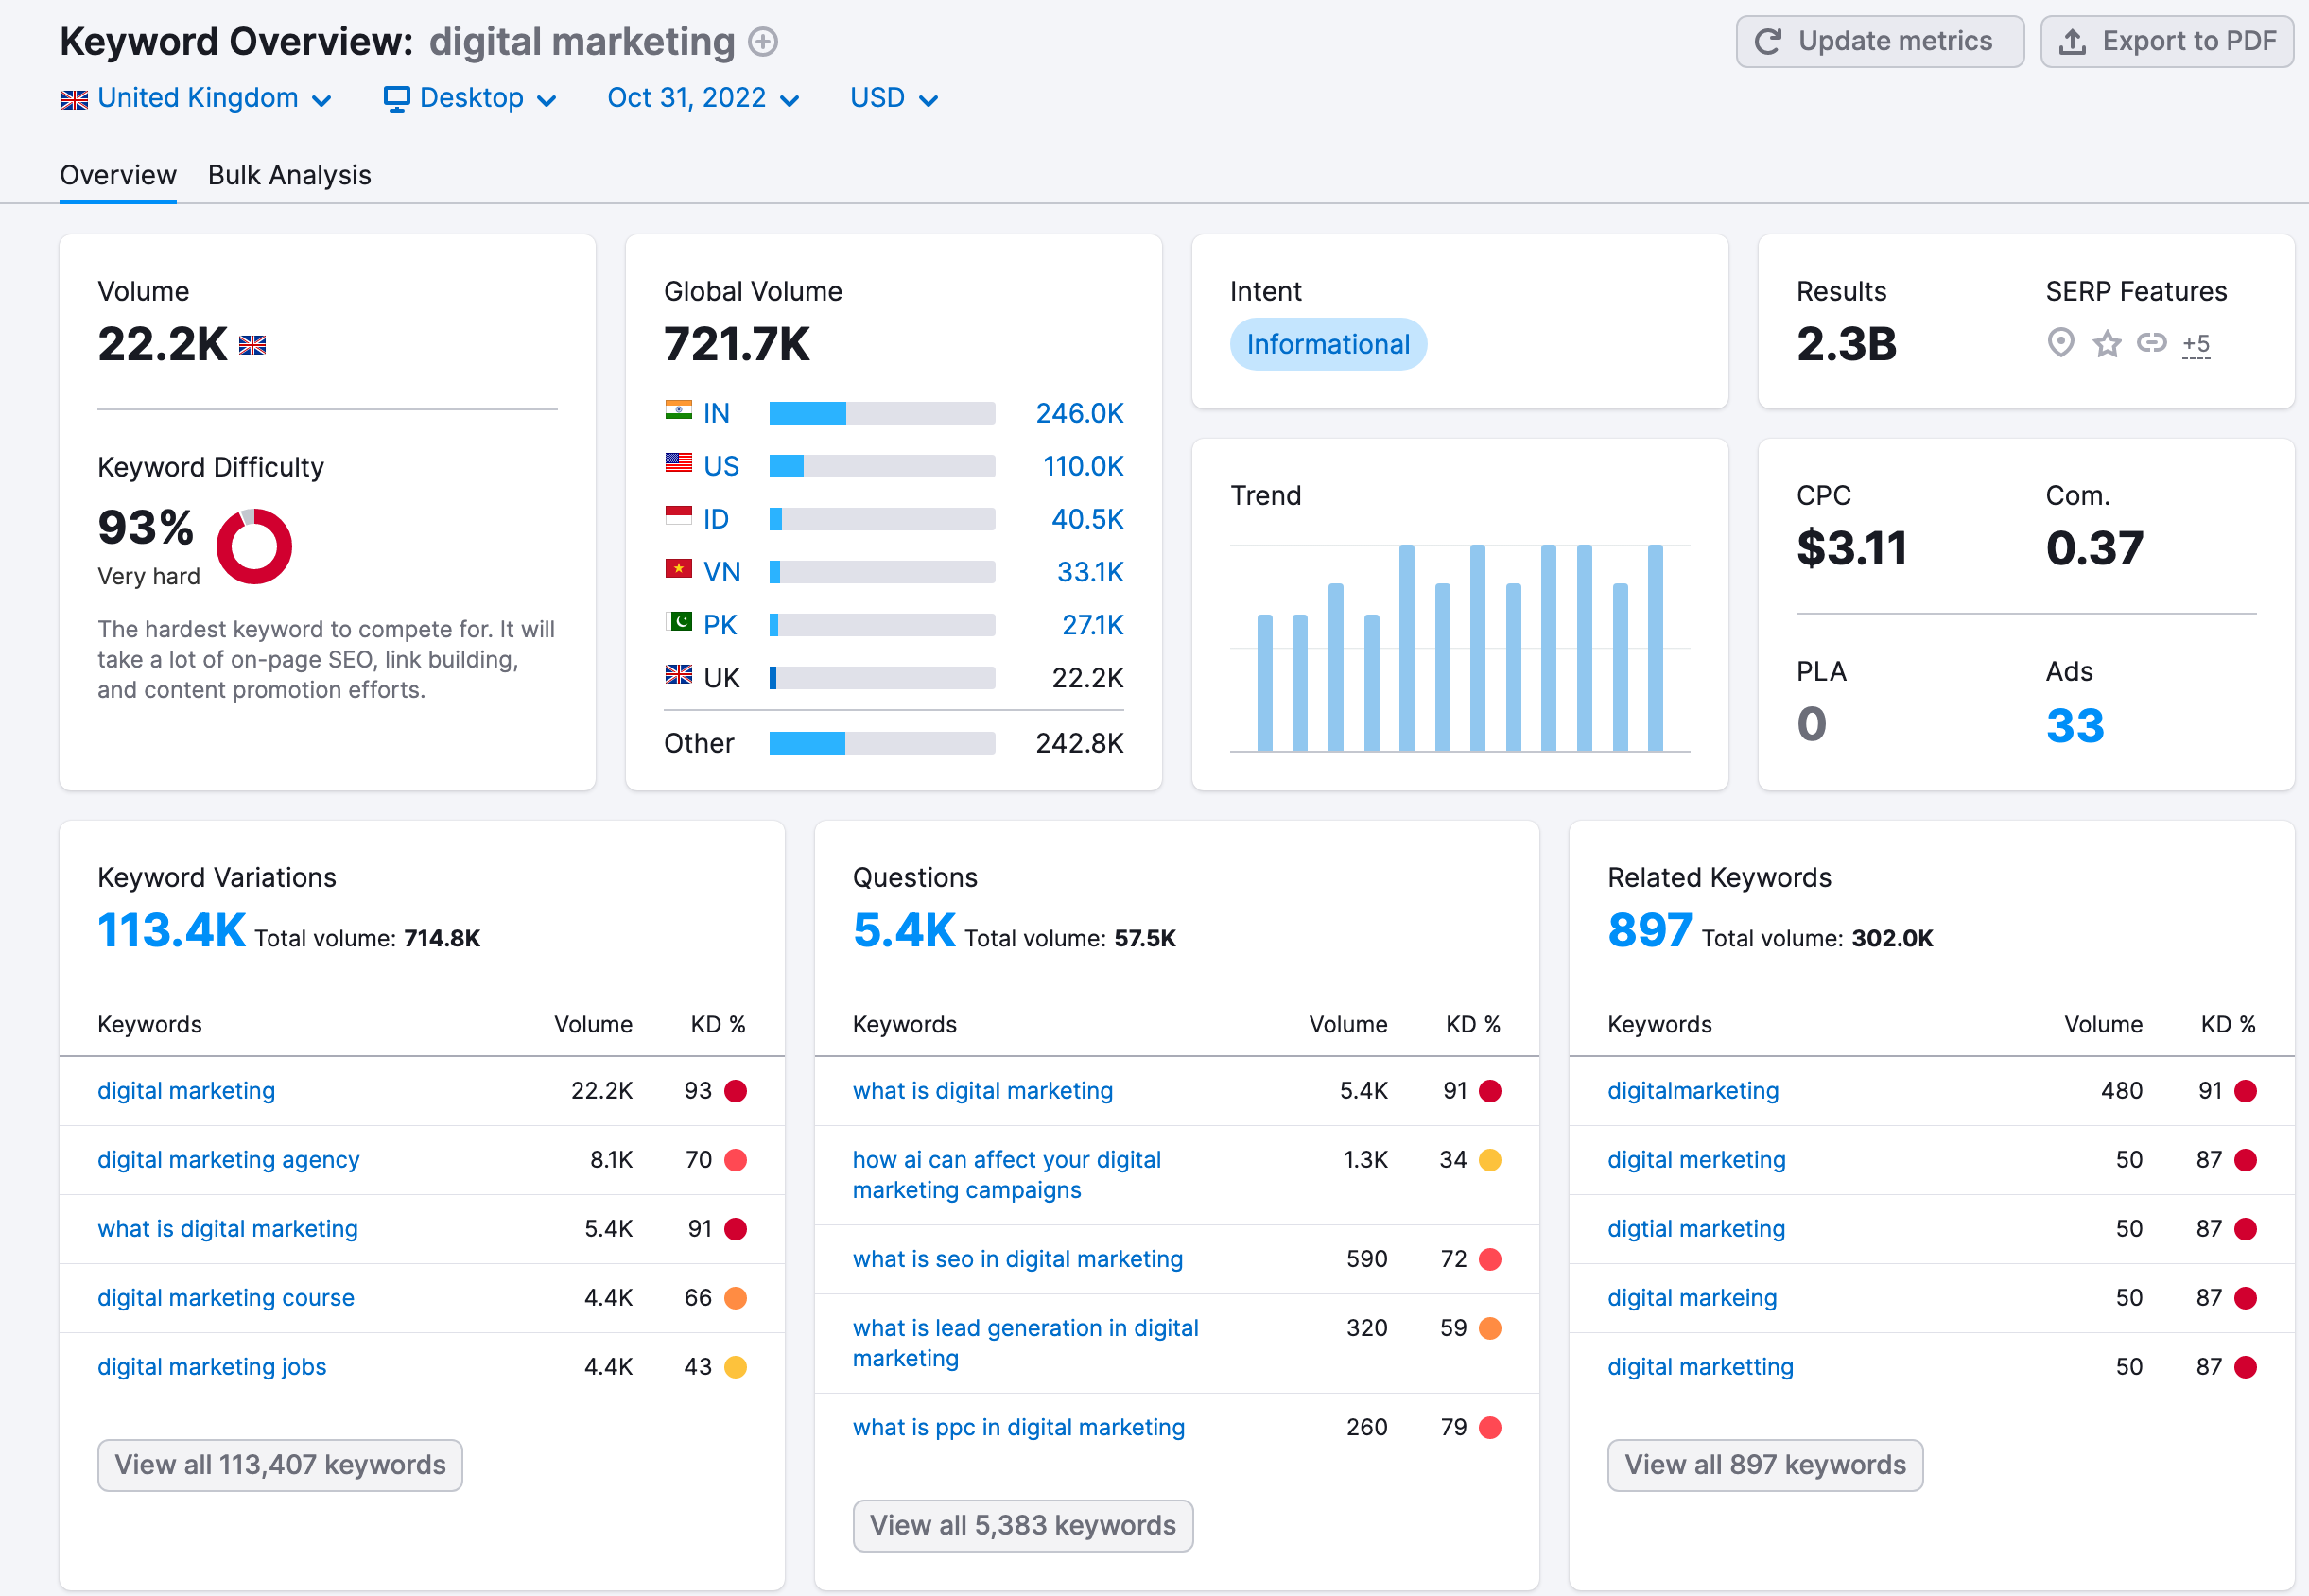
Task: Open the digital merketing related keyword
Action: [x=1697, y=1160]
